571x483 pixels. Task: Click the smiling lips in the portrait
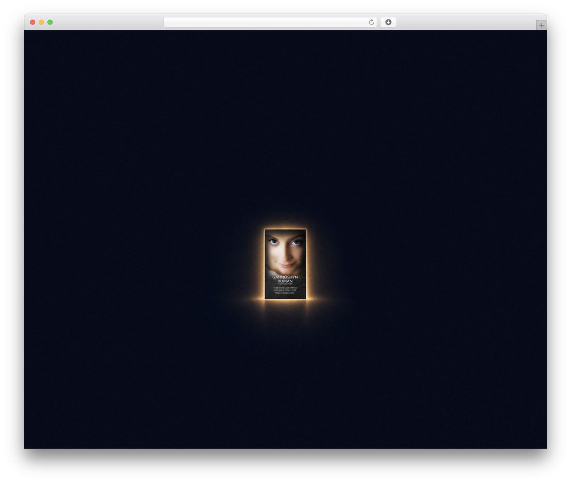(x=286, y=266)
